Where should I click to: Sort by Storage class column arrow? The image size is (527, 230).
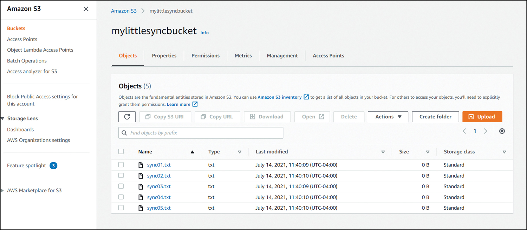coord(504,152)
